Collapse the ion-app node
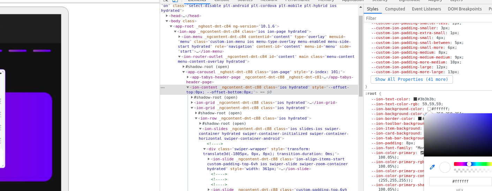The width and height of the screenshot is (492, 191). pyautogui.click(x=175, y=31)
